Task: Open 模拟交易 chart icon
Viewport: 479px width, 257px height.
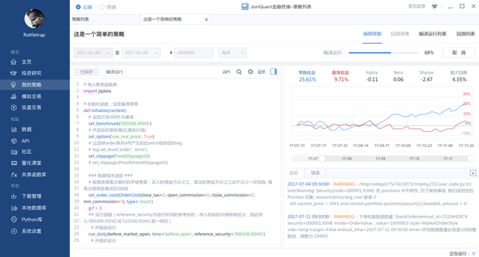Action: pos(13,96)
